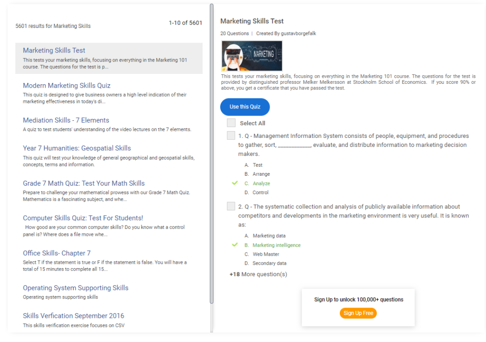This screenshot has width=486, height=342.
Task: Click the Marketing Skills Test thumbnail image
Action: click(252, 56)
